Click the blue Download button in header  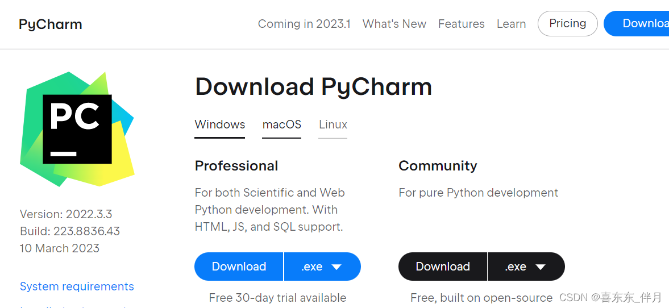click(637, 23)
